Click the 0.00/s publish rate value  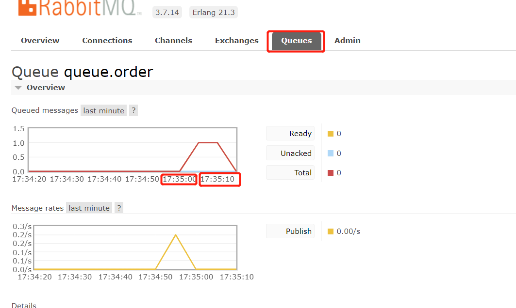(x=348, y=231)
